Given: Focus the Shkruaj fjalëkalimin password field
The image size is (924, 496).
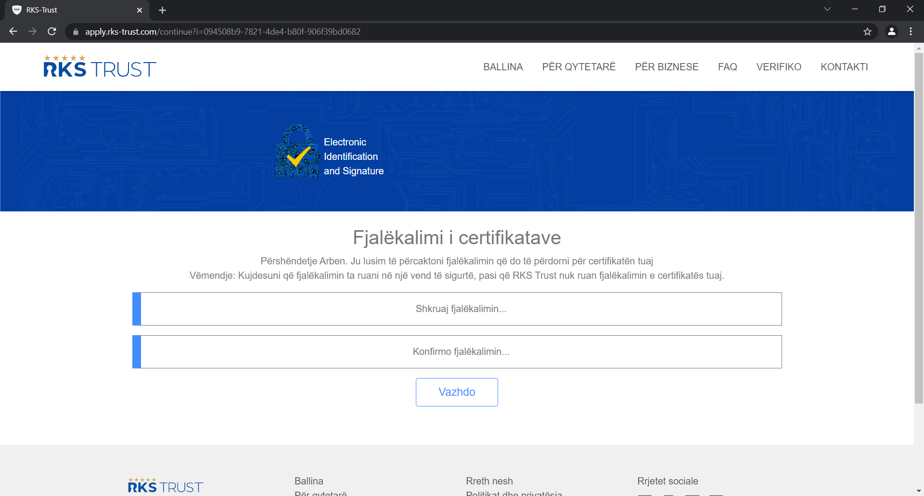Looking at the screenshot, I should 457,309.
